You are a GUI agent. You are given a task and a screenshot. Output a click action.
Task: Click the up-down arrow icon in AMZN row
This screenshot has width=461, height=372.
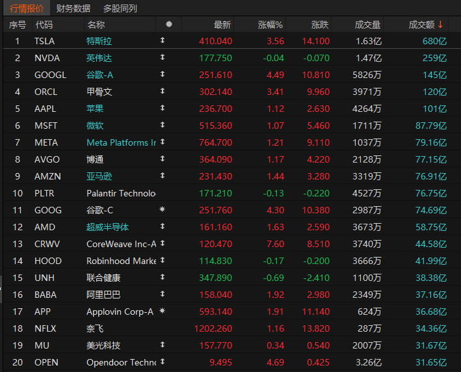point(163,176)
